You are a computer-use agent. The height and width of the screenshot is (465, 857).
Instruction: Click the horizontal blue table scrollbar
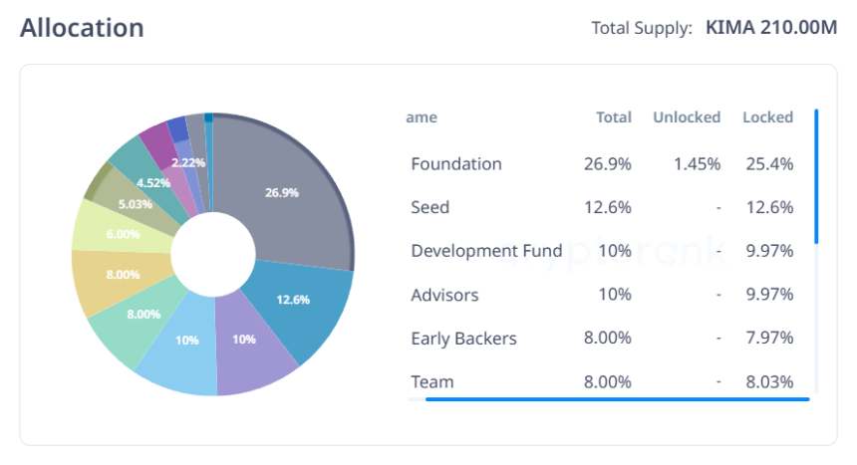(x=617, y=399)
